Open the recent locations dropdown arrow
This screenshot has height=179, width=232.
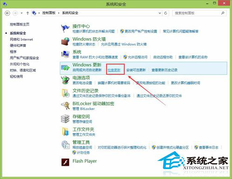pyautogui.click(x=22, y=13)
